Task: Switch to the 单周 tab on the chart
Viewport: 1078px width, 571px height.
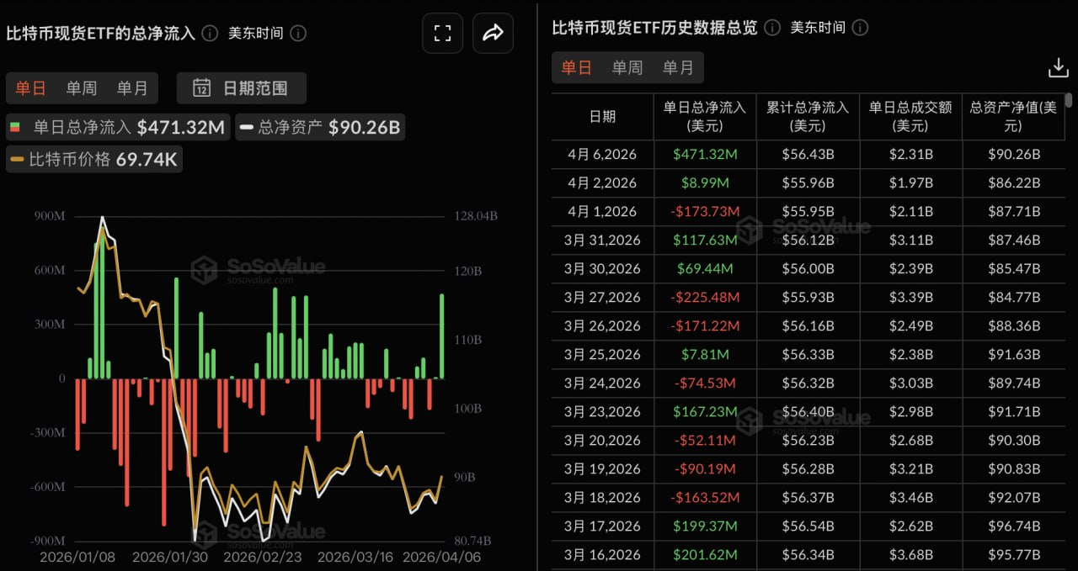Action: pyautogui.click(x=81, y=87)
